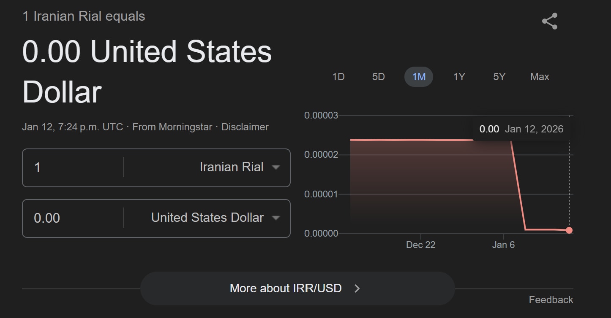Select the 1M time range tab

tap(418, 77)
